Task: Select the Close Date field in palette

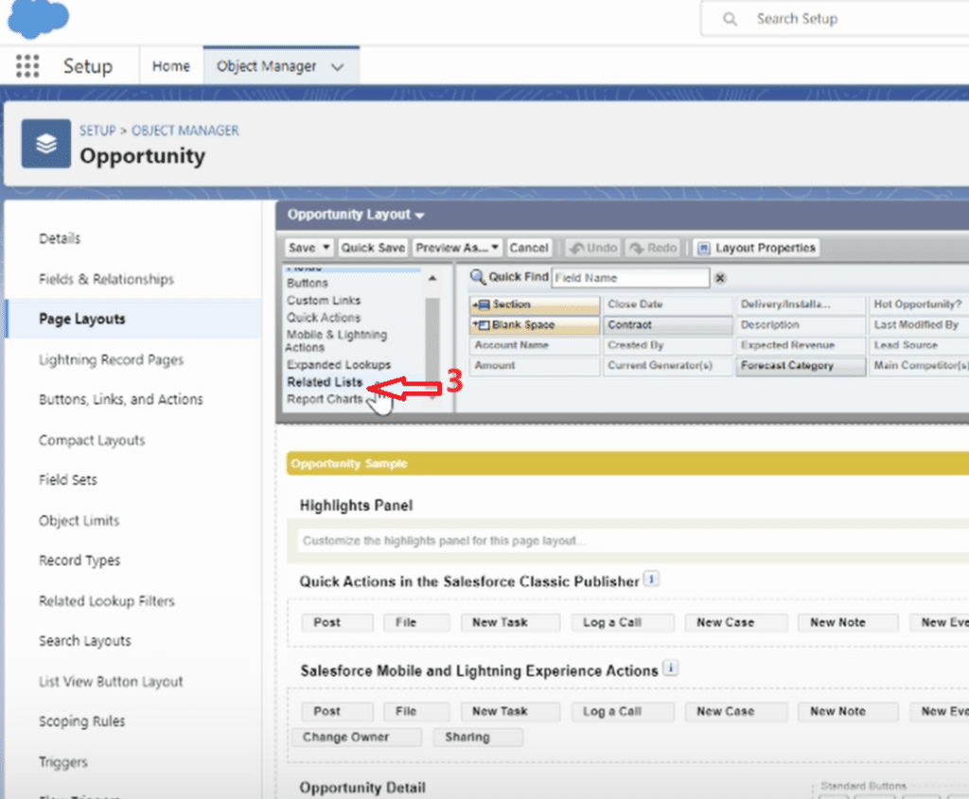Action: tap(667, 304)
